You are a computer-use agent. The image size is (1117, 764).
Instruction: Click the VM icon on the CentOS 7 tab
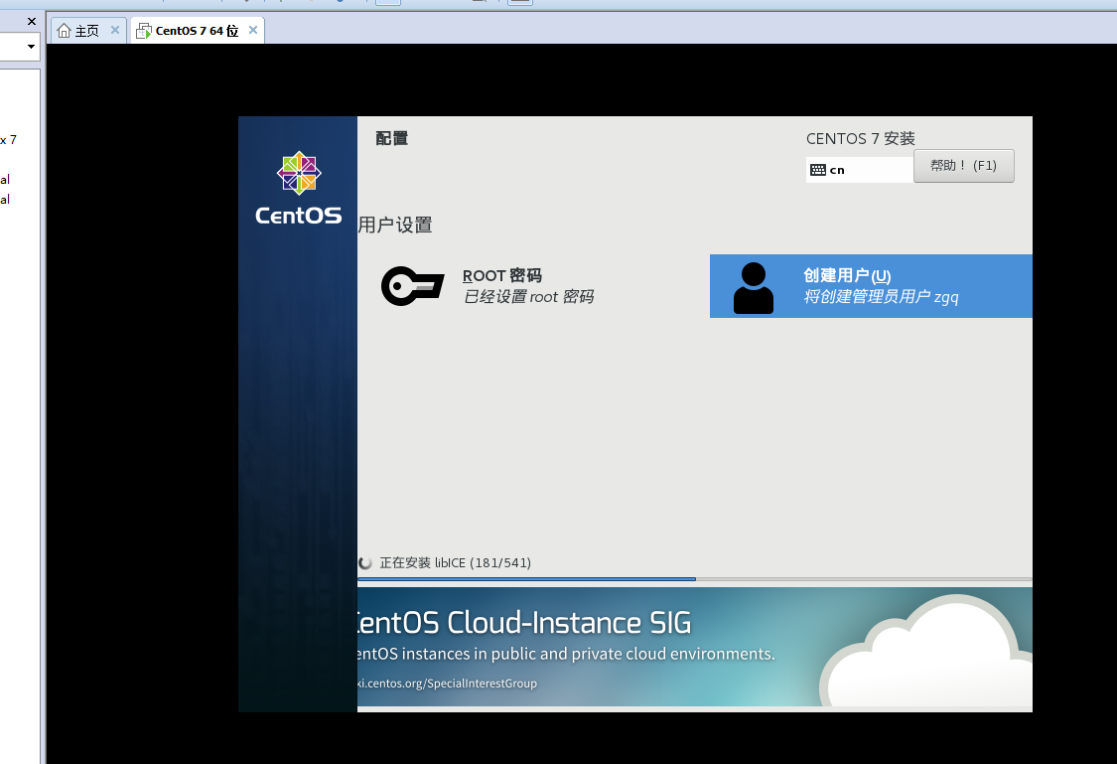coord(144,31)
